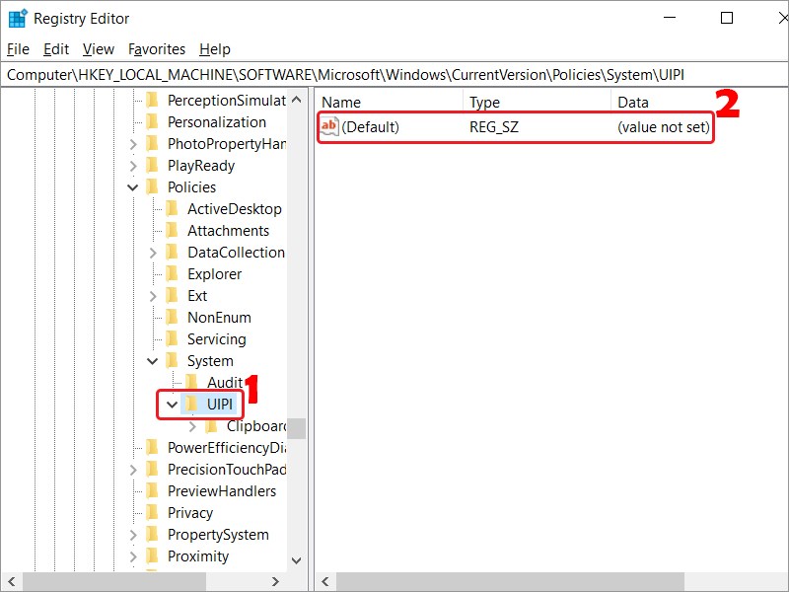
Task: Click the Policies folder icon
Action: (153, 186)
